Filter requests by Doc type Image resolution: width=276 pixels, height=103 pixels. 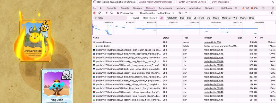(x=182, y=18)
